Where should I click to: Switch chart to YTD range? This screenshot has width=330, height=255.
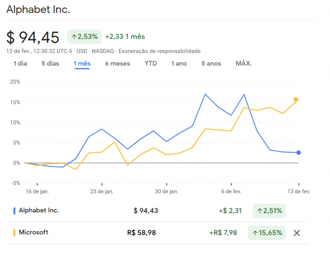[151, 64]
